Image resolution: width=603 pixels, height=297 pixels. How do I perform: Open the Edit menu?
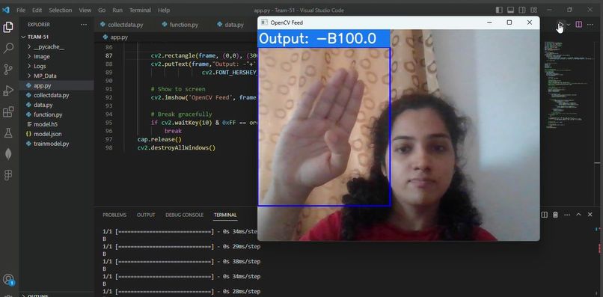pyautogui.click(x=37, y=10)
